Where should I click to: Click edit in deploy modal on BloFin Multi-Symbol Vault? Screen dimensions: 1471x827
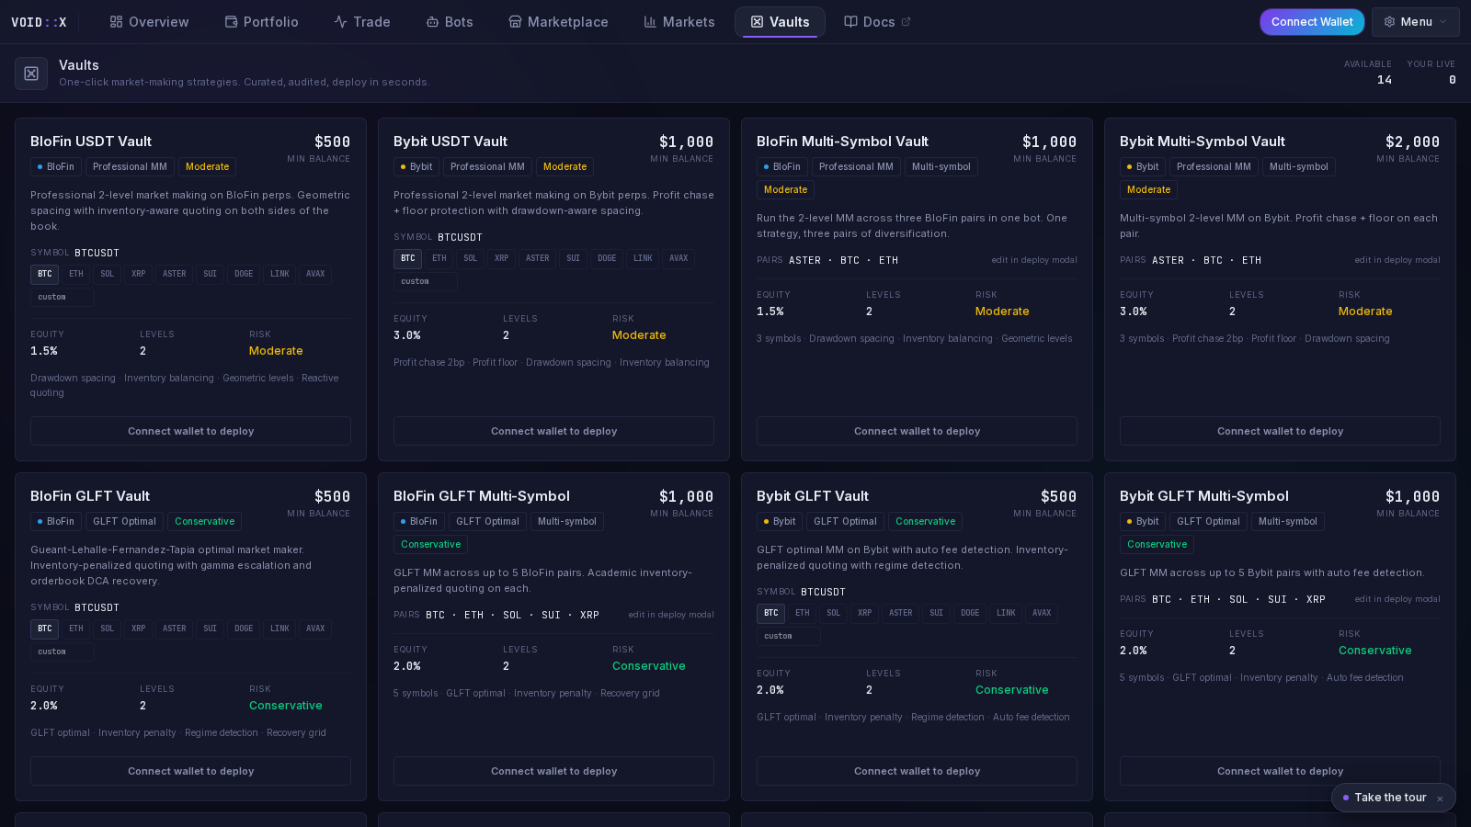point(1033,260)
